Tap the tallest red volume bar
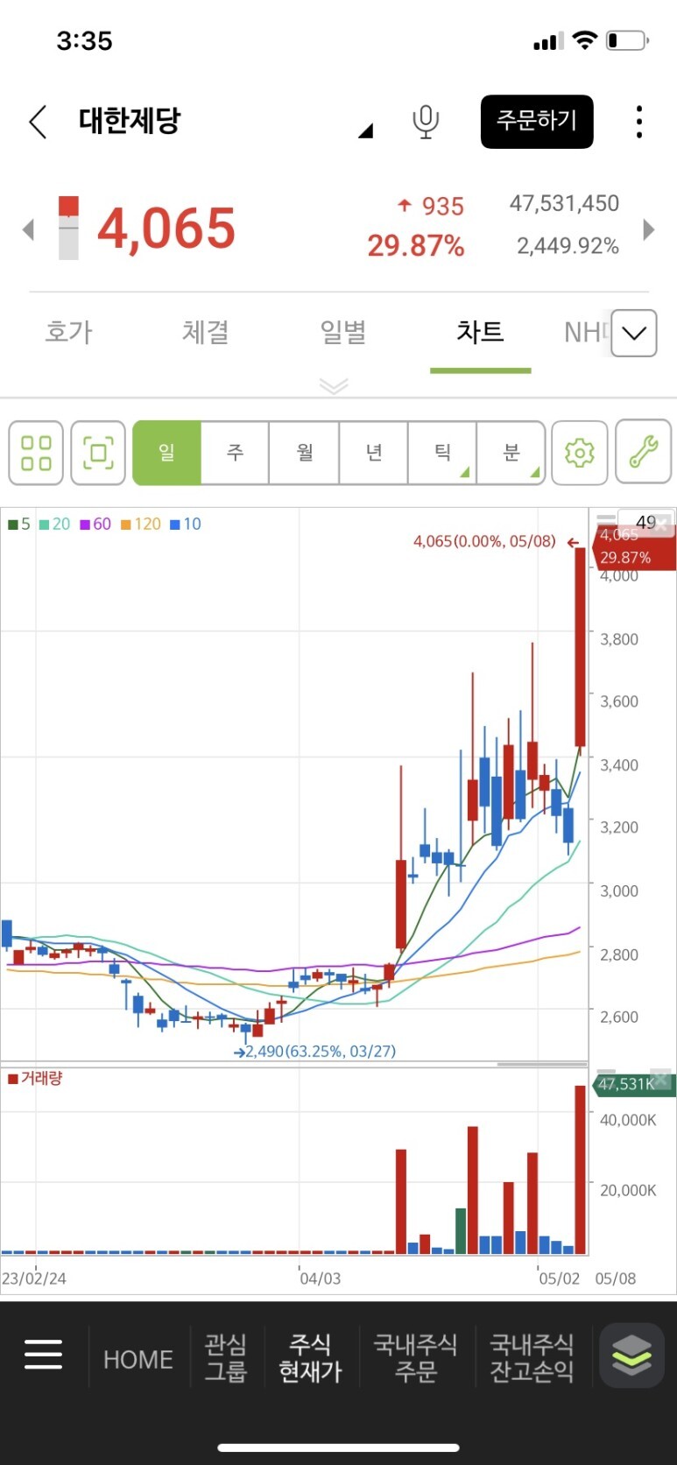Image resolution: width=677 pixels, height=1465 pixels. (580, 1170)
